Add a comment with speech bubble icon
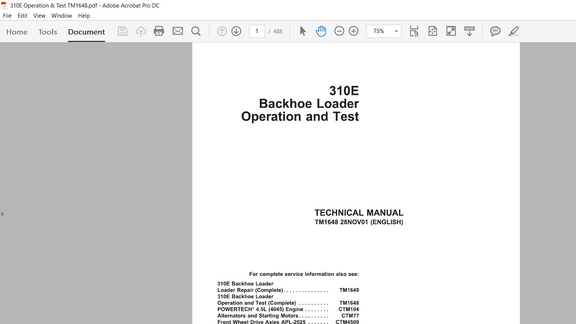This screenshot has height=324, width=576. coord(495,31)
